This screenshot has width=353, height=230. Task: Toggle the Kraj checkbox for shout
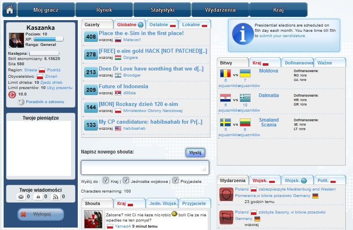tap(106, 180)
